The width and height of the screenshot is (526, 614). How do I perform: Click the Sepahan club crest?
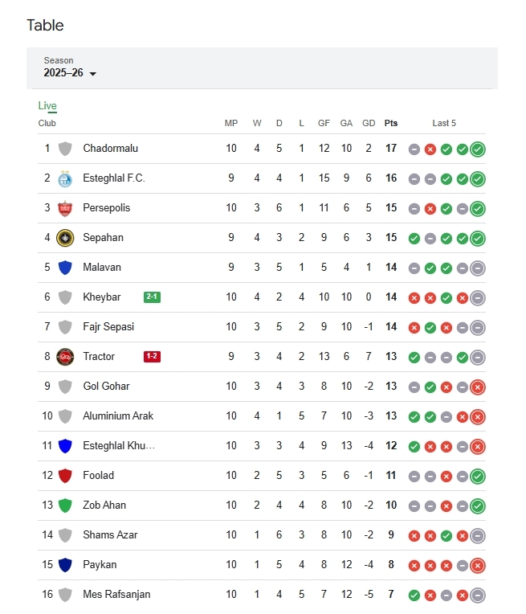(65, 238)
